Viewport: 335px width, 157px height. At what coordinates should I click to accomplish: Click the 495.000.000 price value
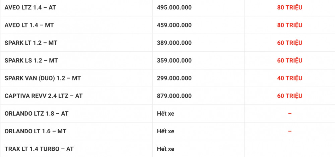pos(174,7)
